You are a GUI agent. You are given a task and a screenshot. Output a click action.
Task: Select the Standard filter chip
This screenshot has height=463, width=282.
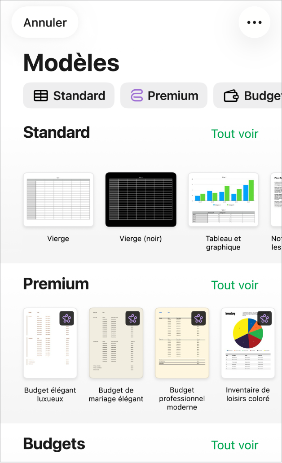click(x=68, y=95)
